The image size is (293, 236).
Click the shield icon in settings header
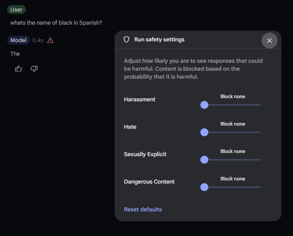[126, 39]
